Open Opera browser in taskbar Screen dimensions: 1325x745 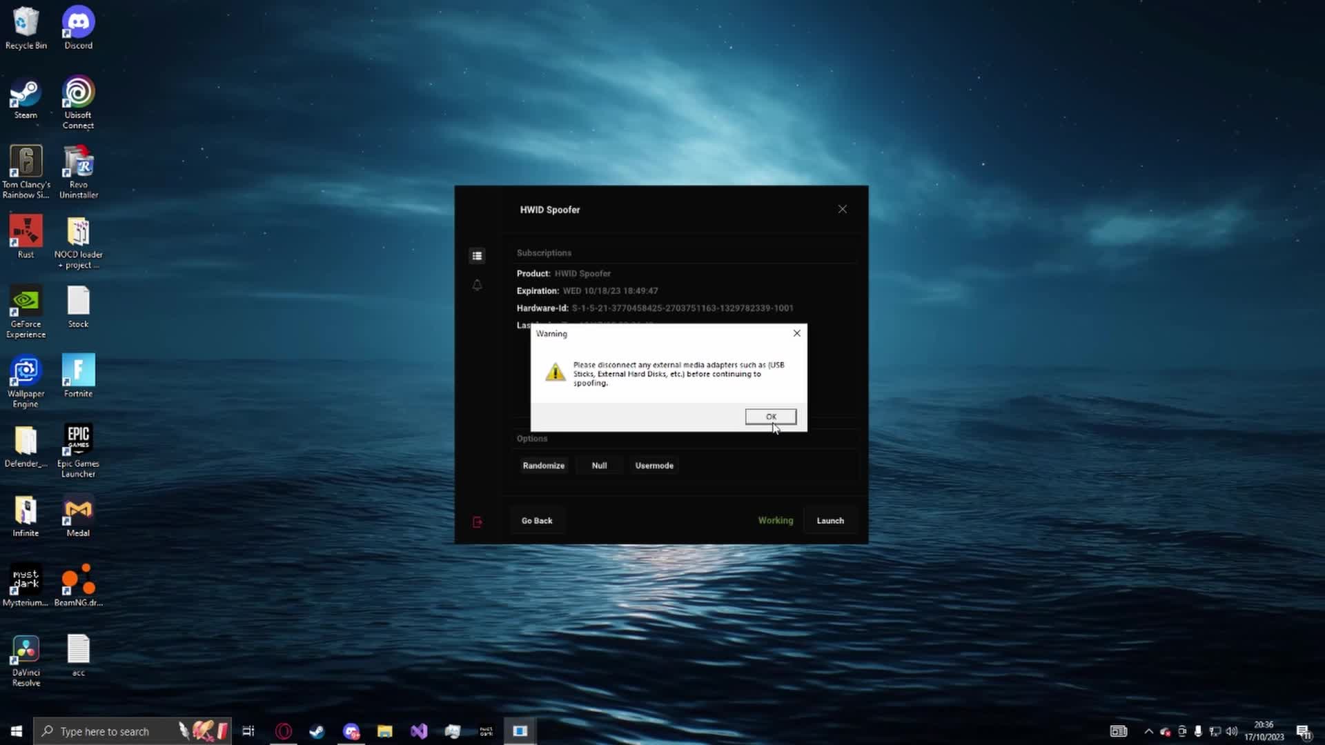283,731
